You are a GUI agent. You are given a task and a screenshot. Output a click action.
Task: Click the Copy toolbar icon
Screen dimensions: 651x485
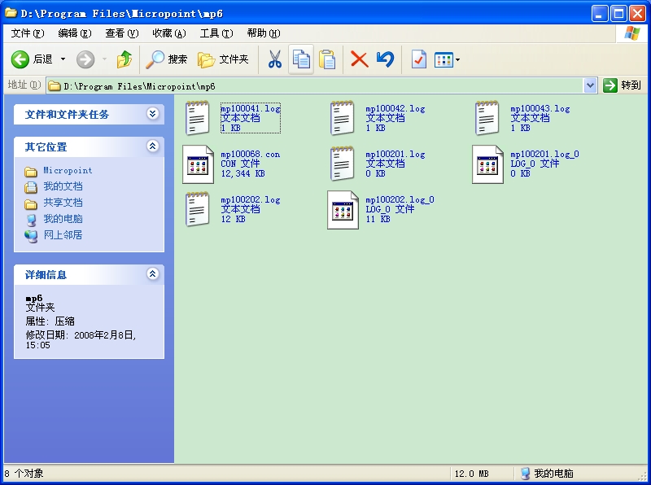point(301,59)
